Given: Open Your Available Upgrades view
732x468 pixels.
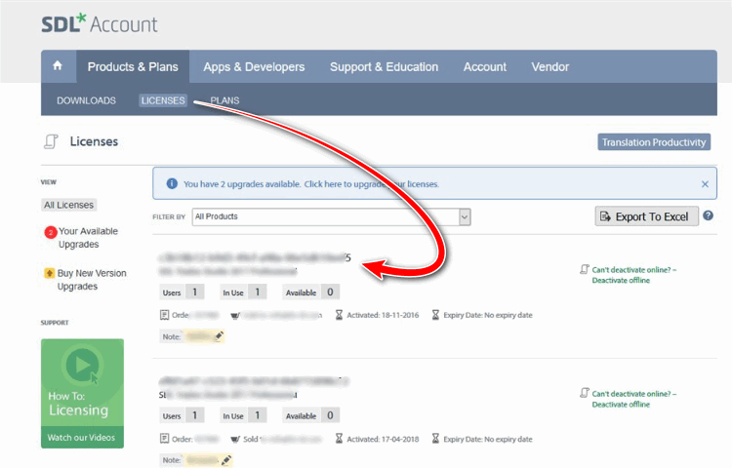Looking at the screenshot, I should (88, 238).
